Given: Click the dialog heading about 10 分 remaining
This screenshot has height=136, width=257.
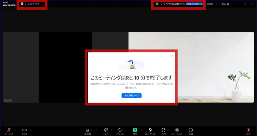Looking at the screenshot, I should click(131, 78).
